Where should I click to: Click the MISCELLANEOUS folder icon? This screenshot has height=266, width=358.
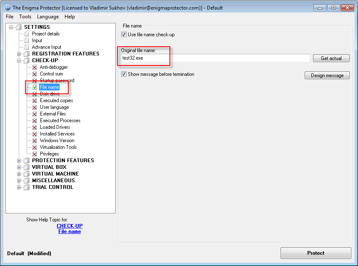[x=27, y=181]
